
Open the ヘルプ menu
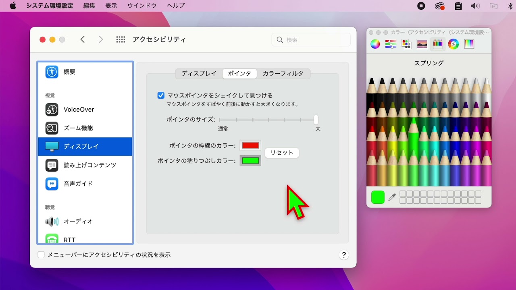pyautogui.click(x=176, y=6)
